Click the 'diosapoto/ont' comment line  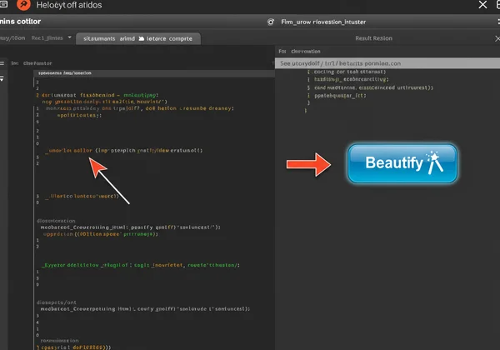[57, 302]
